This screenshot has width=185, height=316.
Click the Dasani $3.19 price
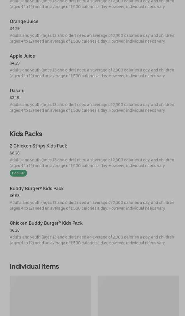point(15,98)
